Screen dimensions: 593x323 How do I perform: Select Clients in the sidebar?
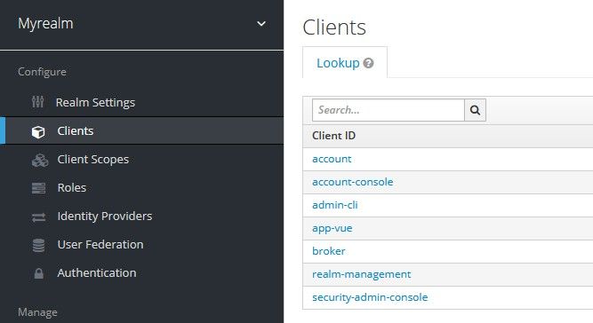click(76, 131)
